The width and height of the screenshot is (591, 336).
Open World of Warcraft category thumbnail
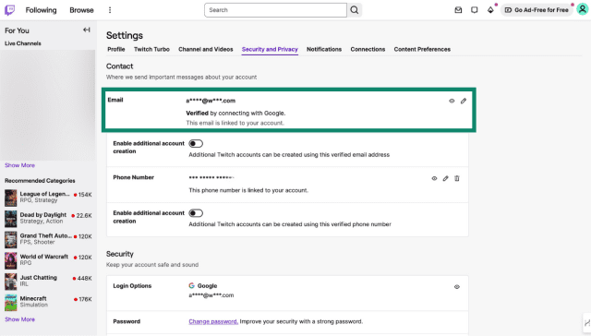point(10,260)
